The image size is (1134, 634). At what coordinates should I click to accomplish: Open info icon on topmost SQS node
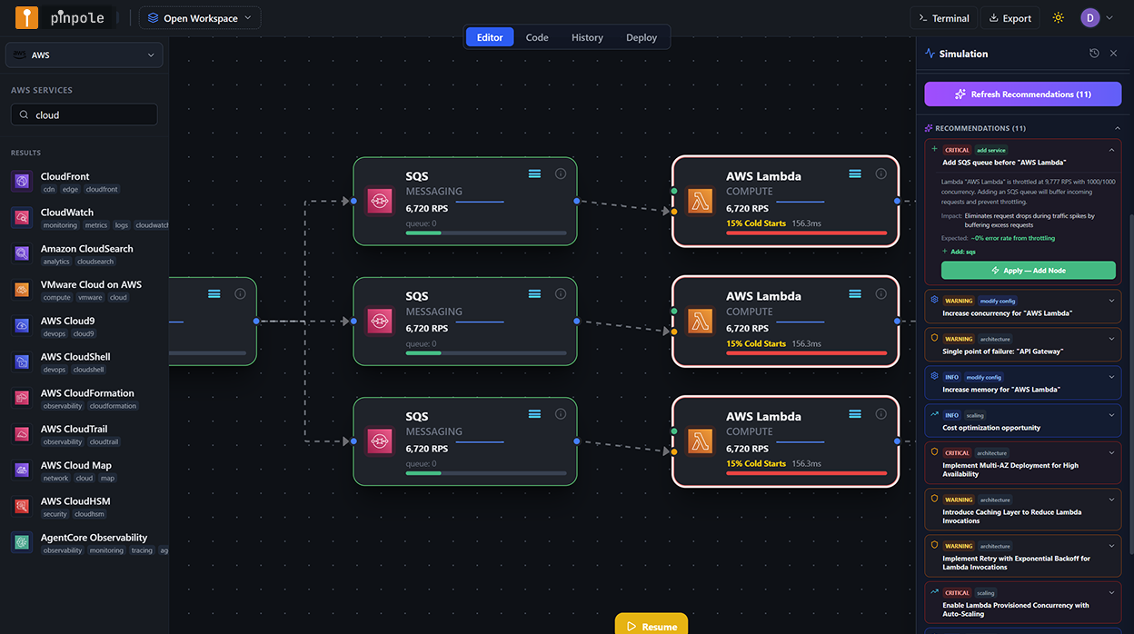(561, 173)
